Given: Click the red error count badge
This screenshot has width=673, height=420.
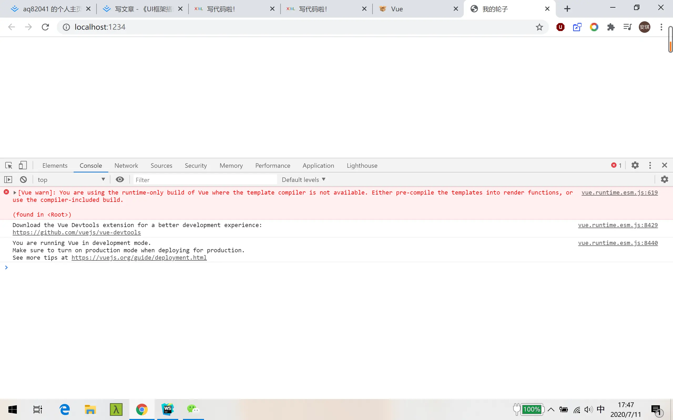Looking at the screenshot, I should pyautogui.click(x=616, y=166).
